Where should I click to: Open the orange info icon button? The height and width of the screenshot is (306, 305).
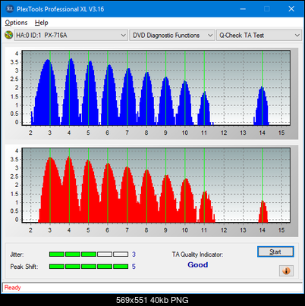pyautogui.click(x=286, y=271)
